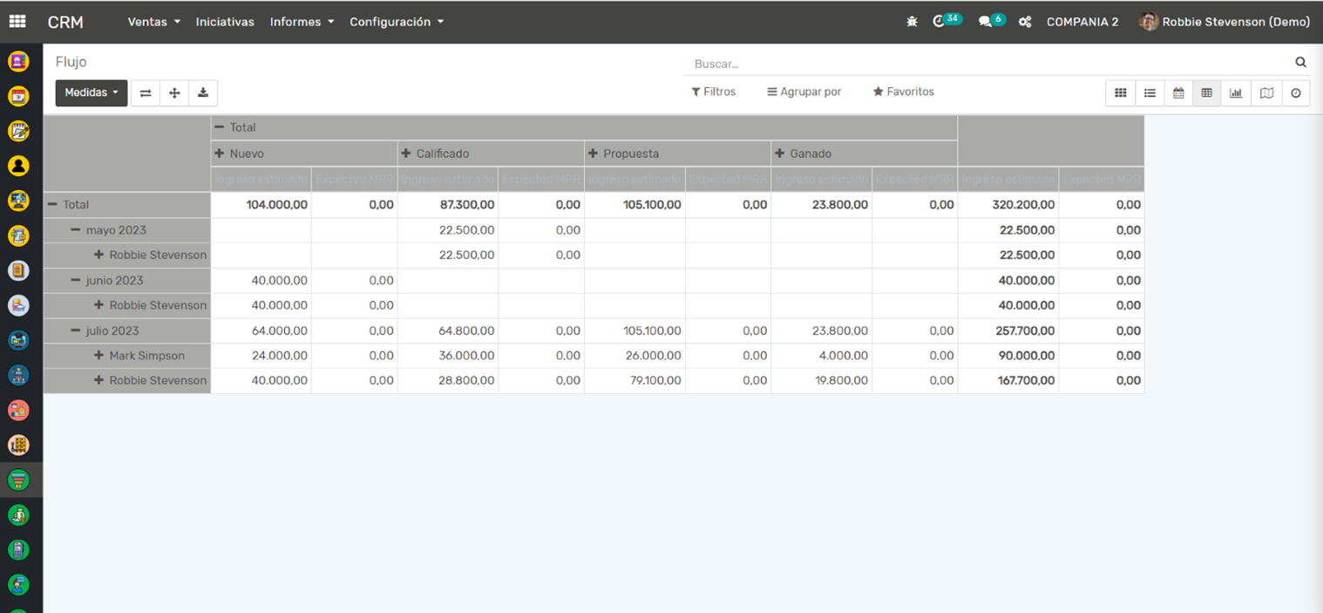Switch to list view
The height and width of the screenshot is (613, 1323).
tap(1150, 93)
